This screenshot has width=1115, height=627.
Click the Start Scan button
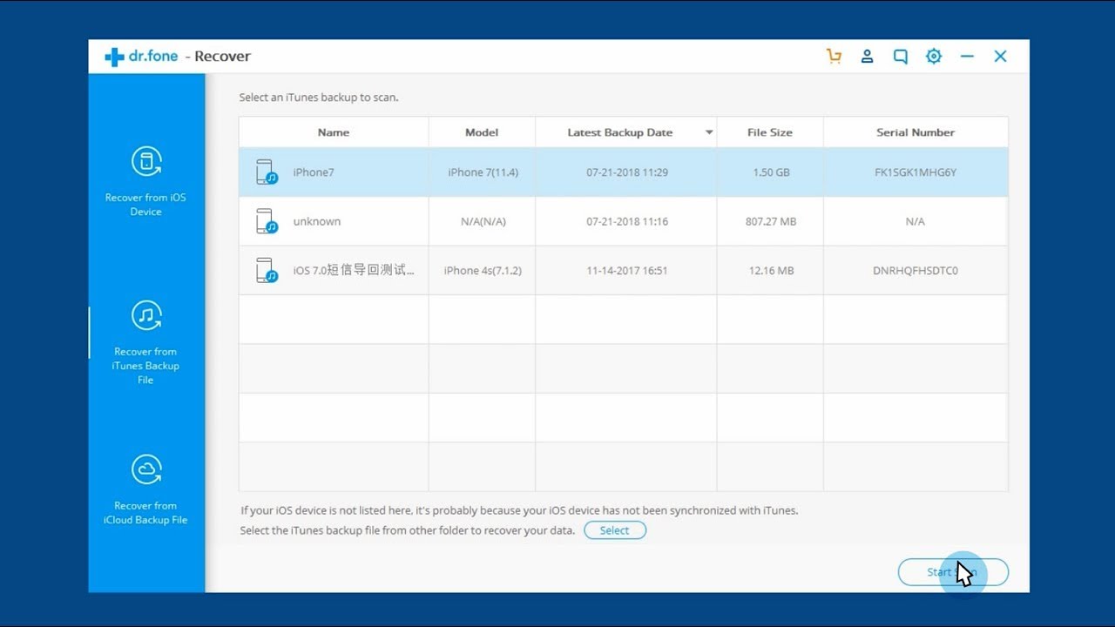click(953, 572)
